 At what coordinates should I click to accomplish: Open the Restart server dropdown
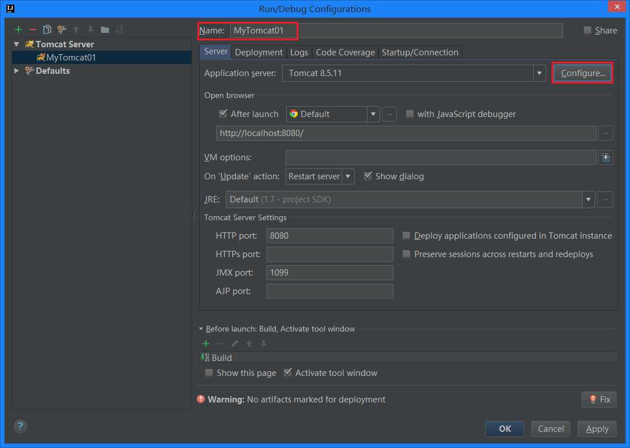pyautogui.click(x=348, y=176)
